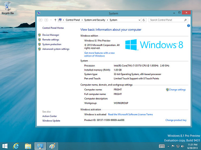
Task: Click the 32-bit Operating System text
Action: coord(138,74)
